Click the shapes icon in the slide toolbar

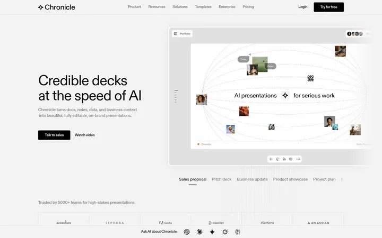[284, 159]
